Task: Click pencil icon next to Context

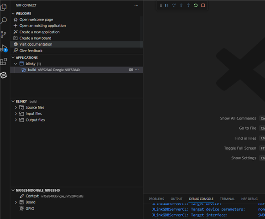Action: coord(21,196)
